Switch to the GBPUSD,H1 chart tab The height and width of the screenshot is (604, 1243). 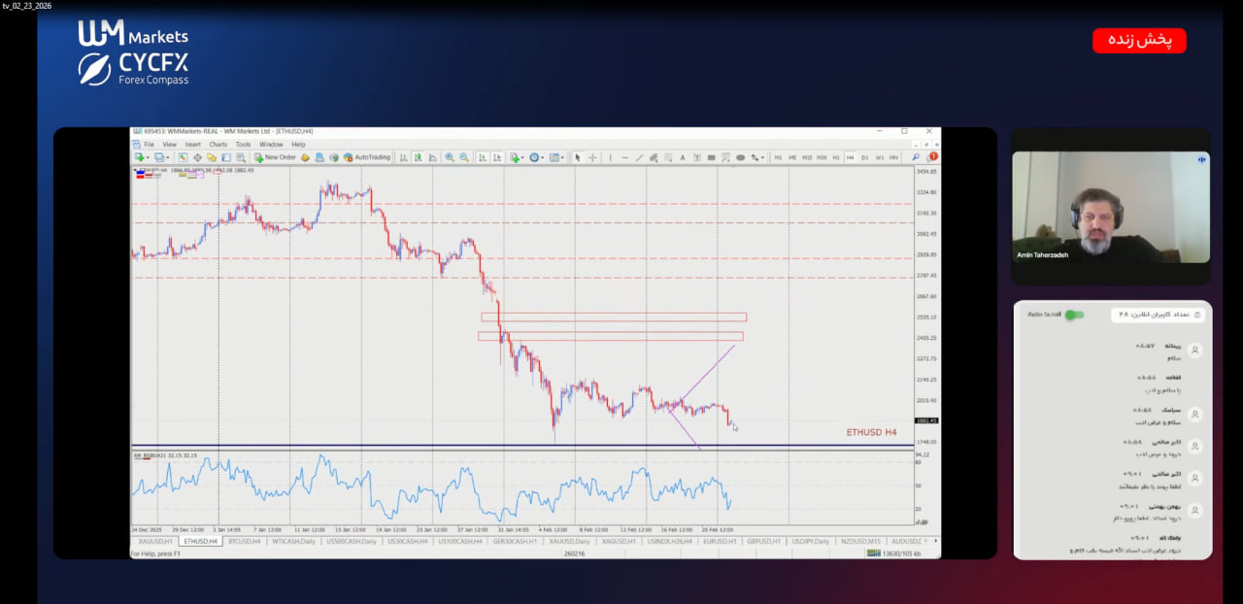[765, 541]
